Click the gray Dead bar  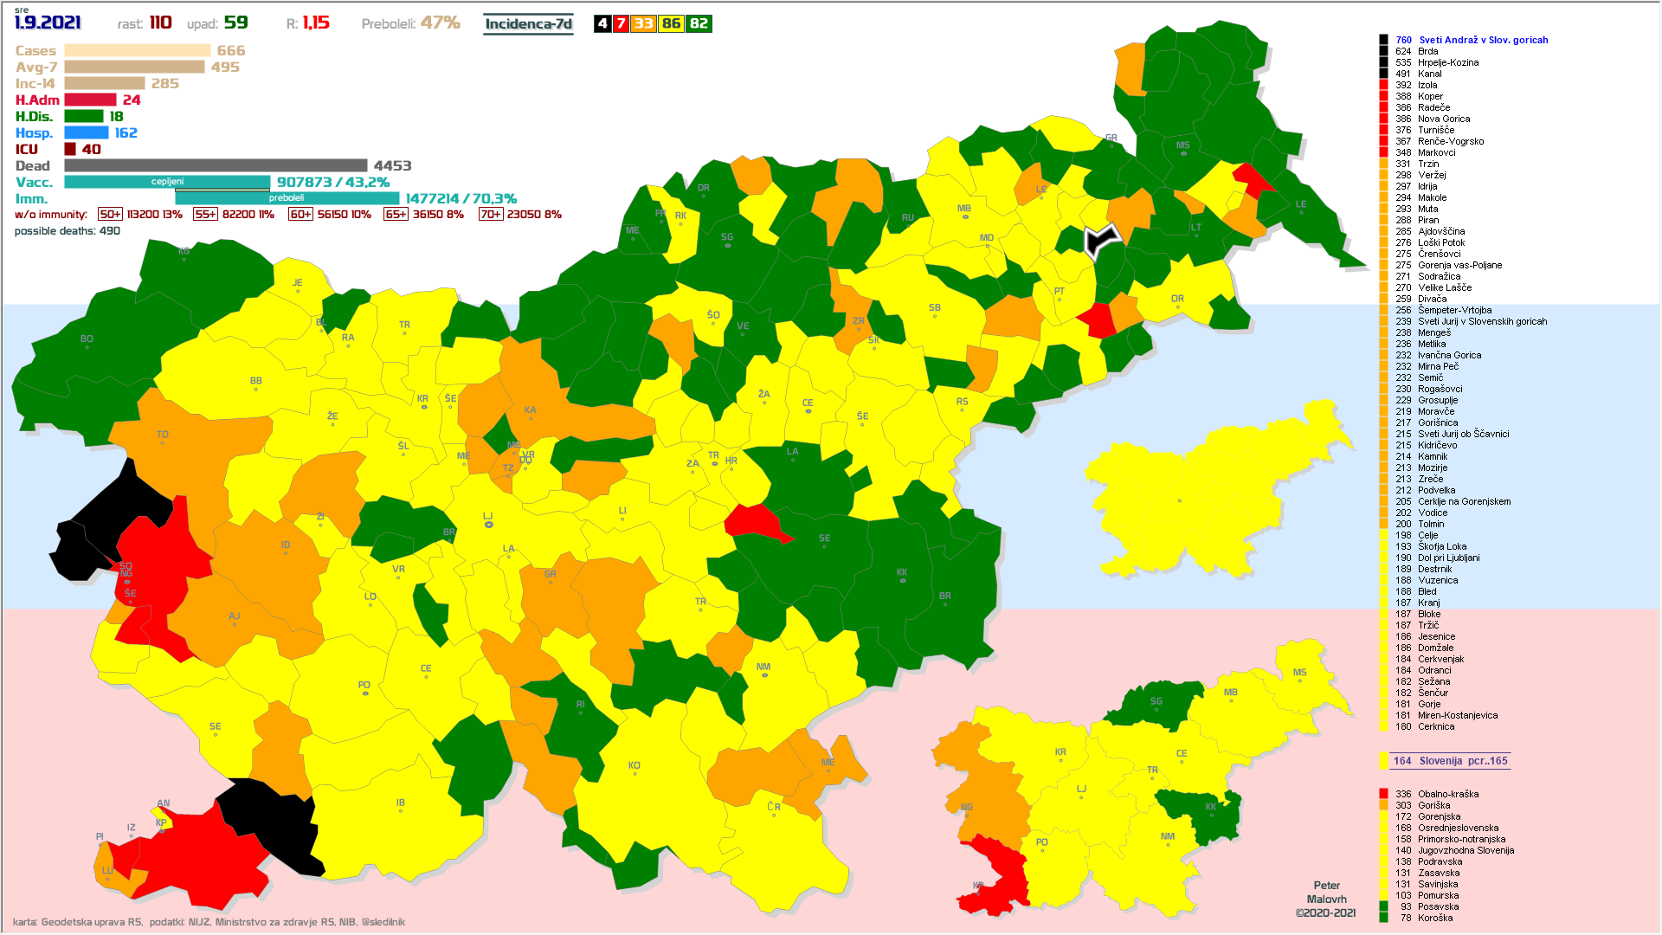216,165
